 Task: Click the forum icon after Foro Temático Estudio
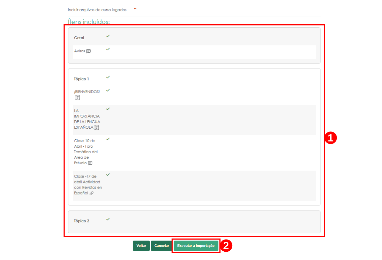click(90, 163)
